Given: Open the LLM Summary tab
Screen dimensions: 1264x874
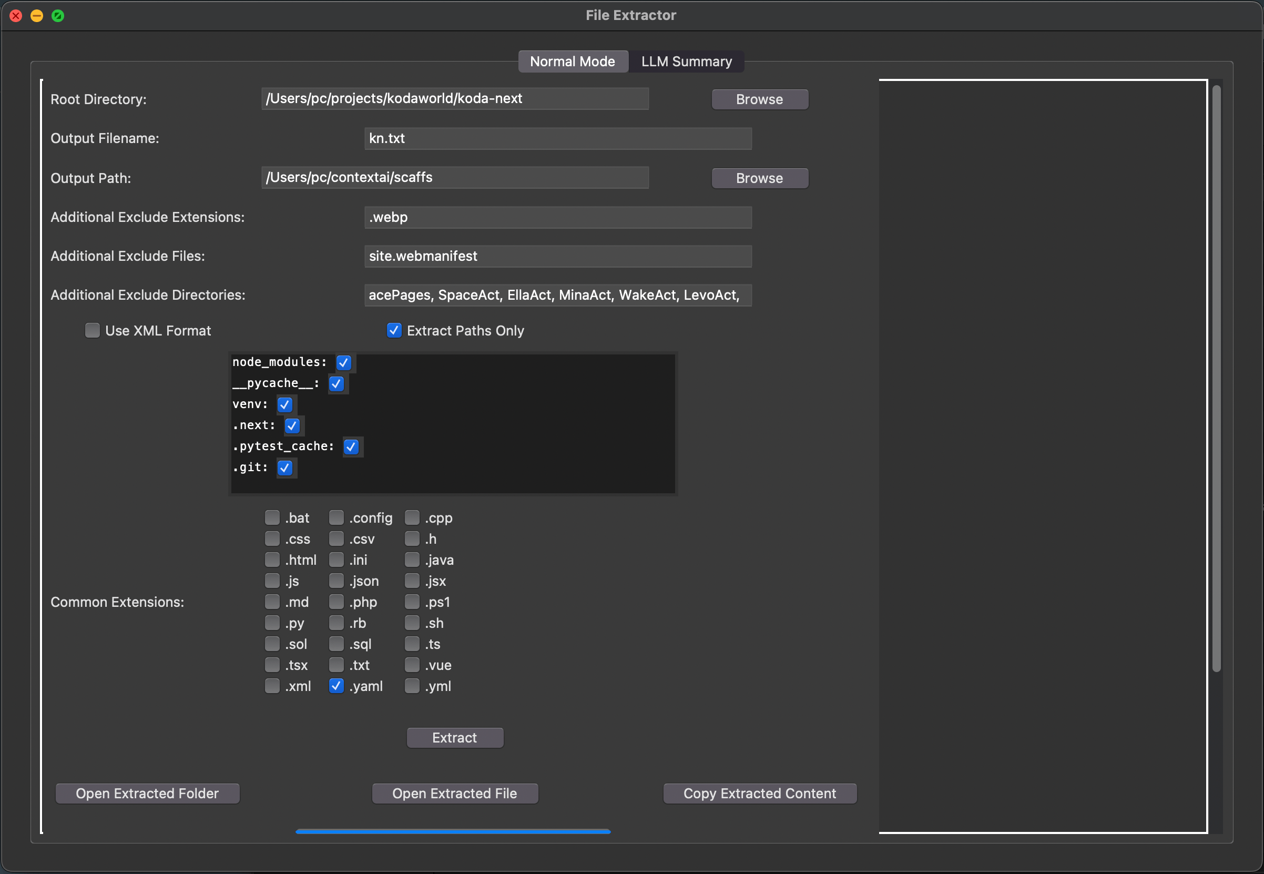Looking at the screenshot, I should (687, 62).
